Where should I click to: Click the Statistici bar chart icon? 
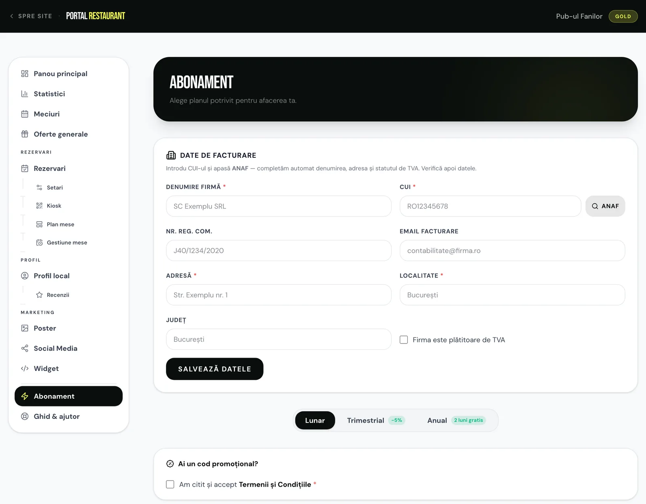tap(25, 94)
